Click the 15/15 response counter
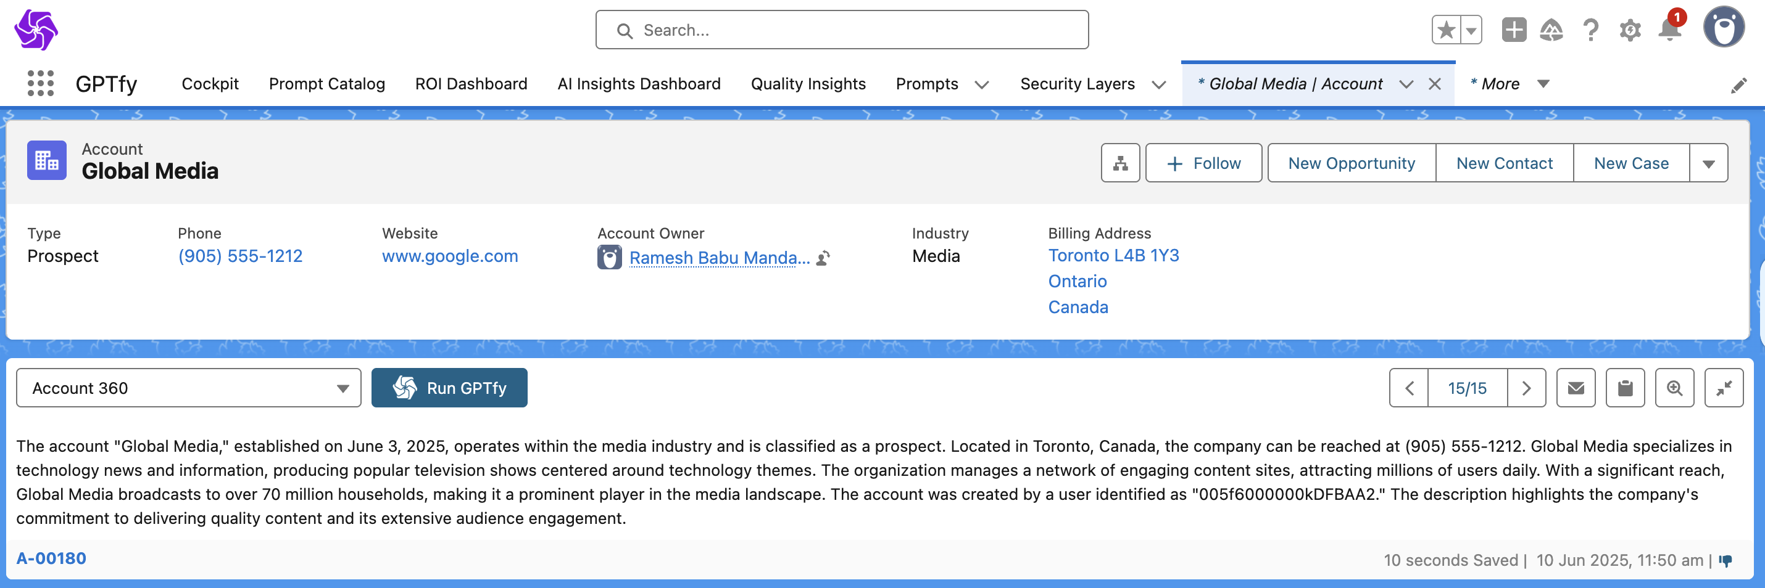 (x=1467, y=388)
